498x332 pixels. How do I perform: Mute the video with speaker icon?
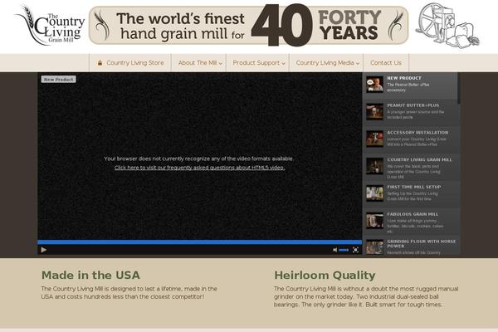pos(334,250)
